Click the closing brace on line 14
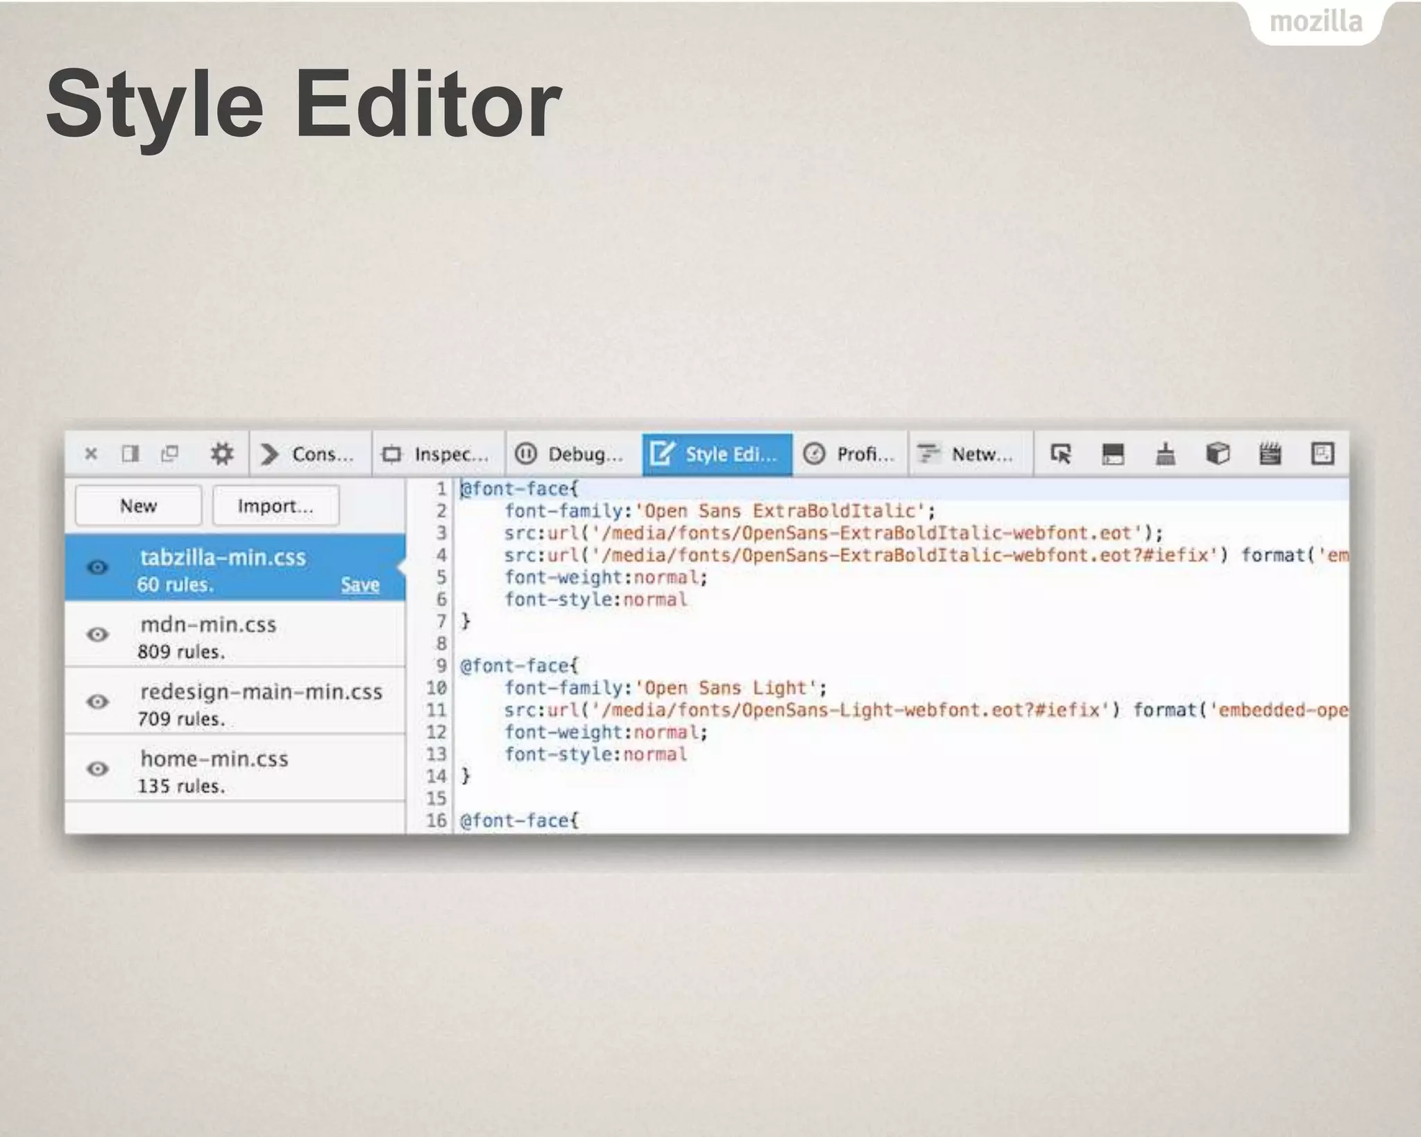Viewport: 1421px width, 1137px height. coord(466,776)
